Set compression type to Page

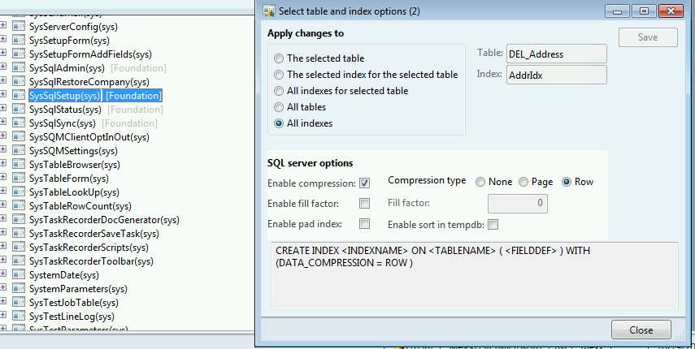pos(524,182)
